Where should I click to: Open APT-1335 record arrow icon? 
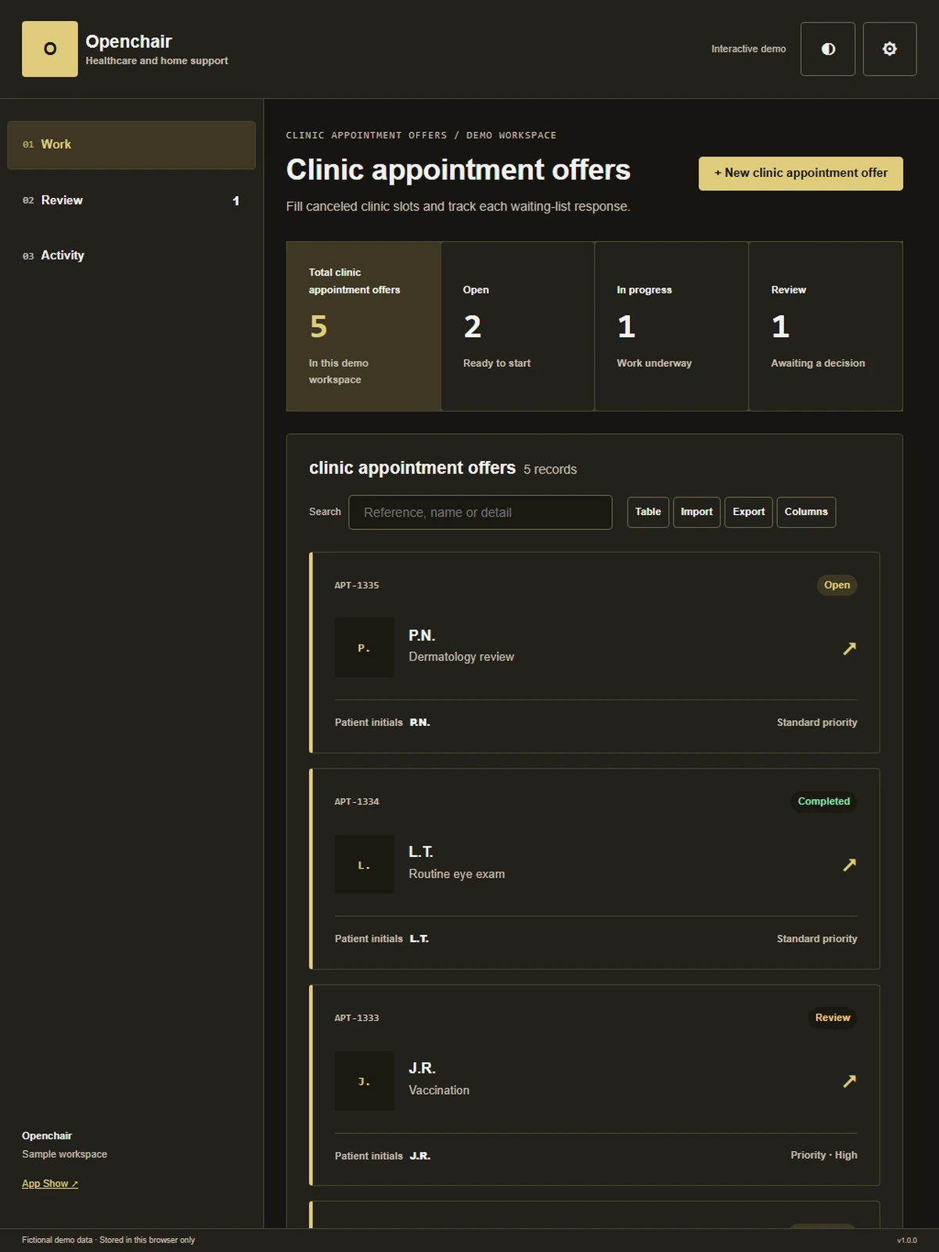pyautogui.click(x=849, y=648)
